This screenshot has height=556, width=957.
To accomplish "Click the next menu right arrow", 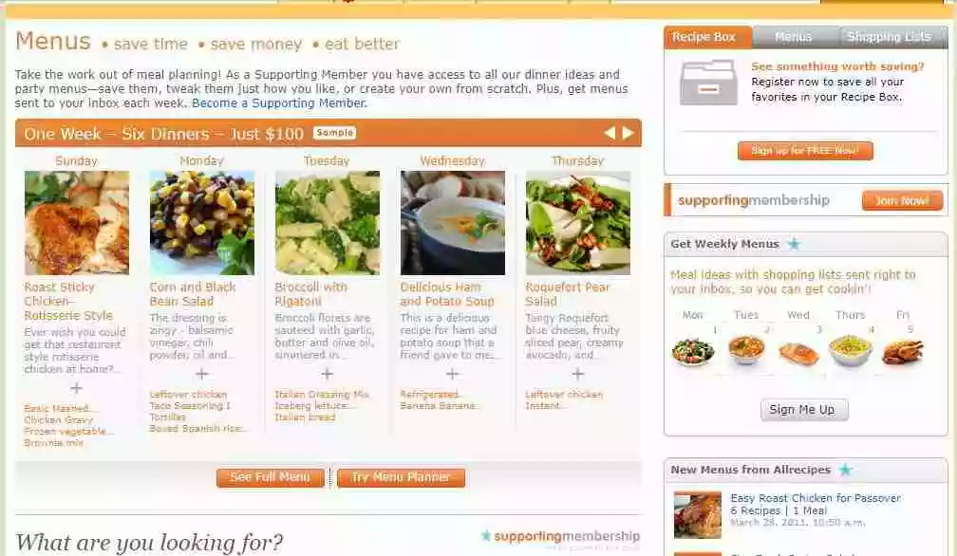I will point(629,133).
